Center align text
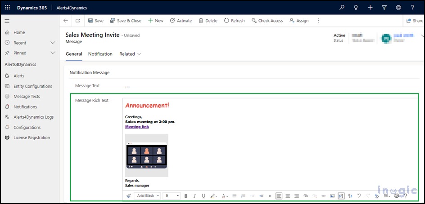425x204 pixels. pos(288,195)
